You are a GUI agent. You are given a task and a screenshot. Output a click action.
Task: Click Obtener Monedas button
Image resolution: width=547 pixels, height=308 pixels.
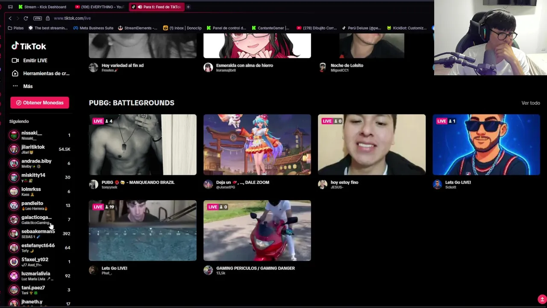coord(40,103)
